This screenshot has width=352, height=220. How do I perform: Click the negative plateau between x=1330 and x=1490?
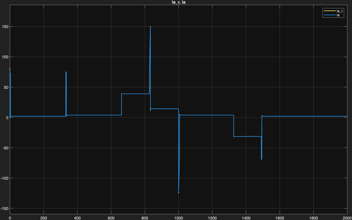[x=247, y=136]
